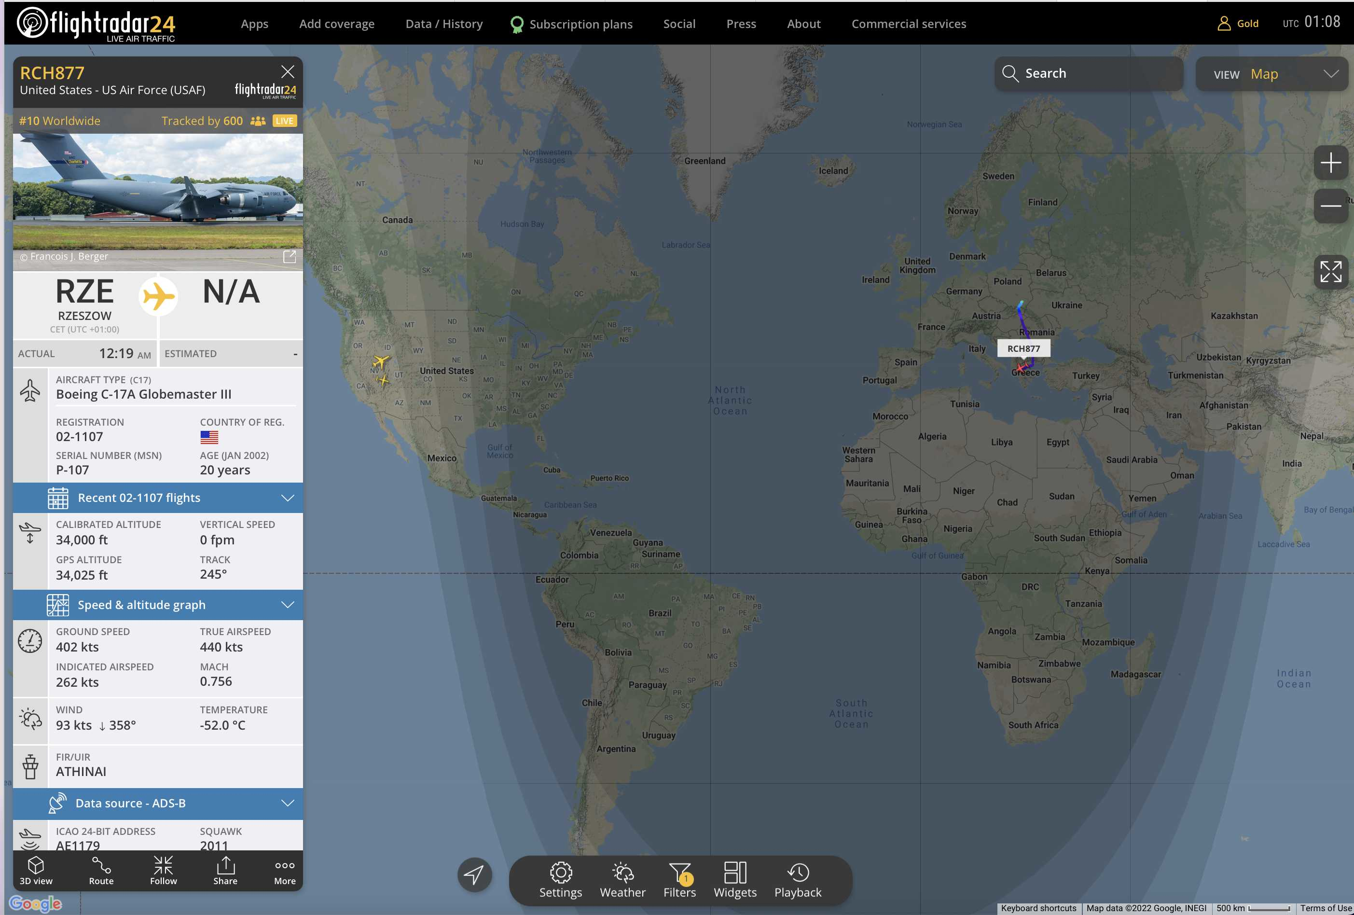Click the RCH877 callsign heading
Image resolution: width=1354 pixels, height=915 pixels.
tap(53, 73)
